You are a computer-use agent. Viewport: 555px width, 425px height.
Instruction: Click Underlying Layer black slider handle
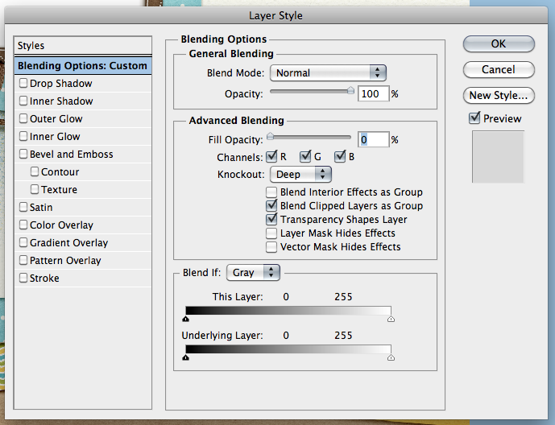185,357
